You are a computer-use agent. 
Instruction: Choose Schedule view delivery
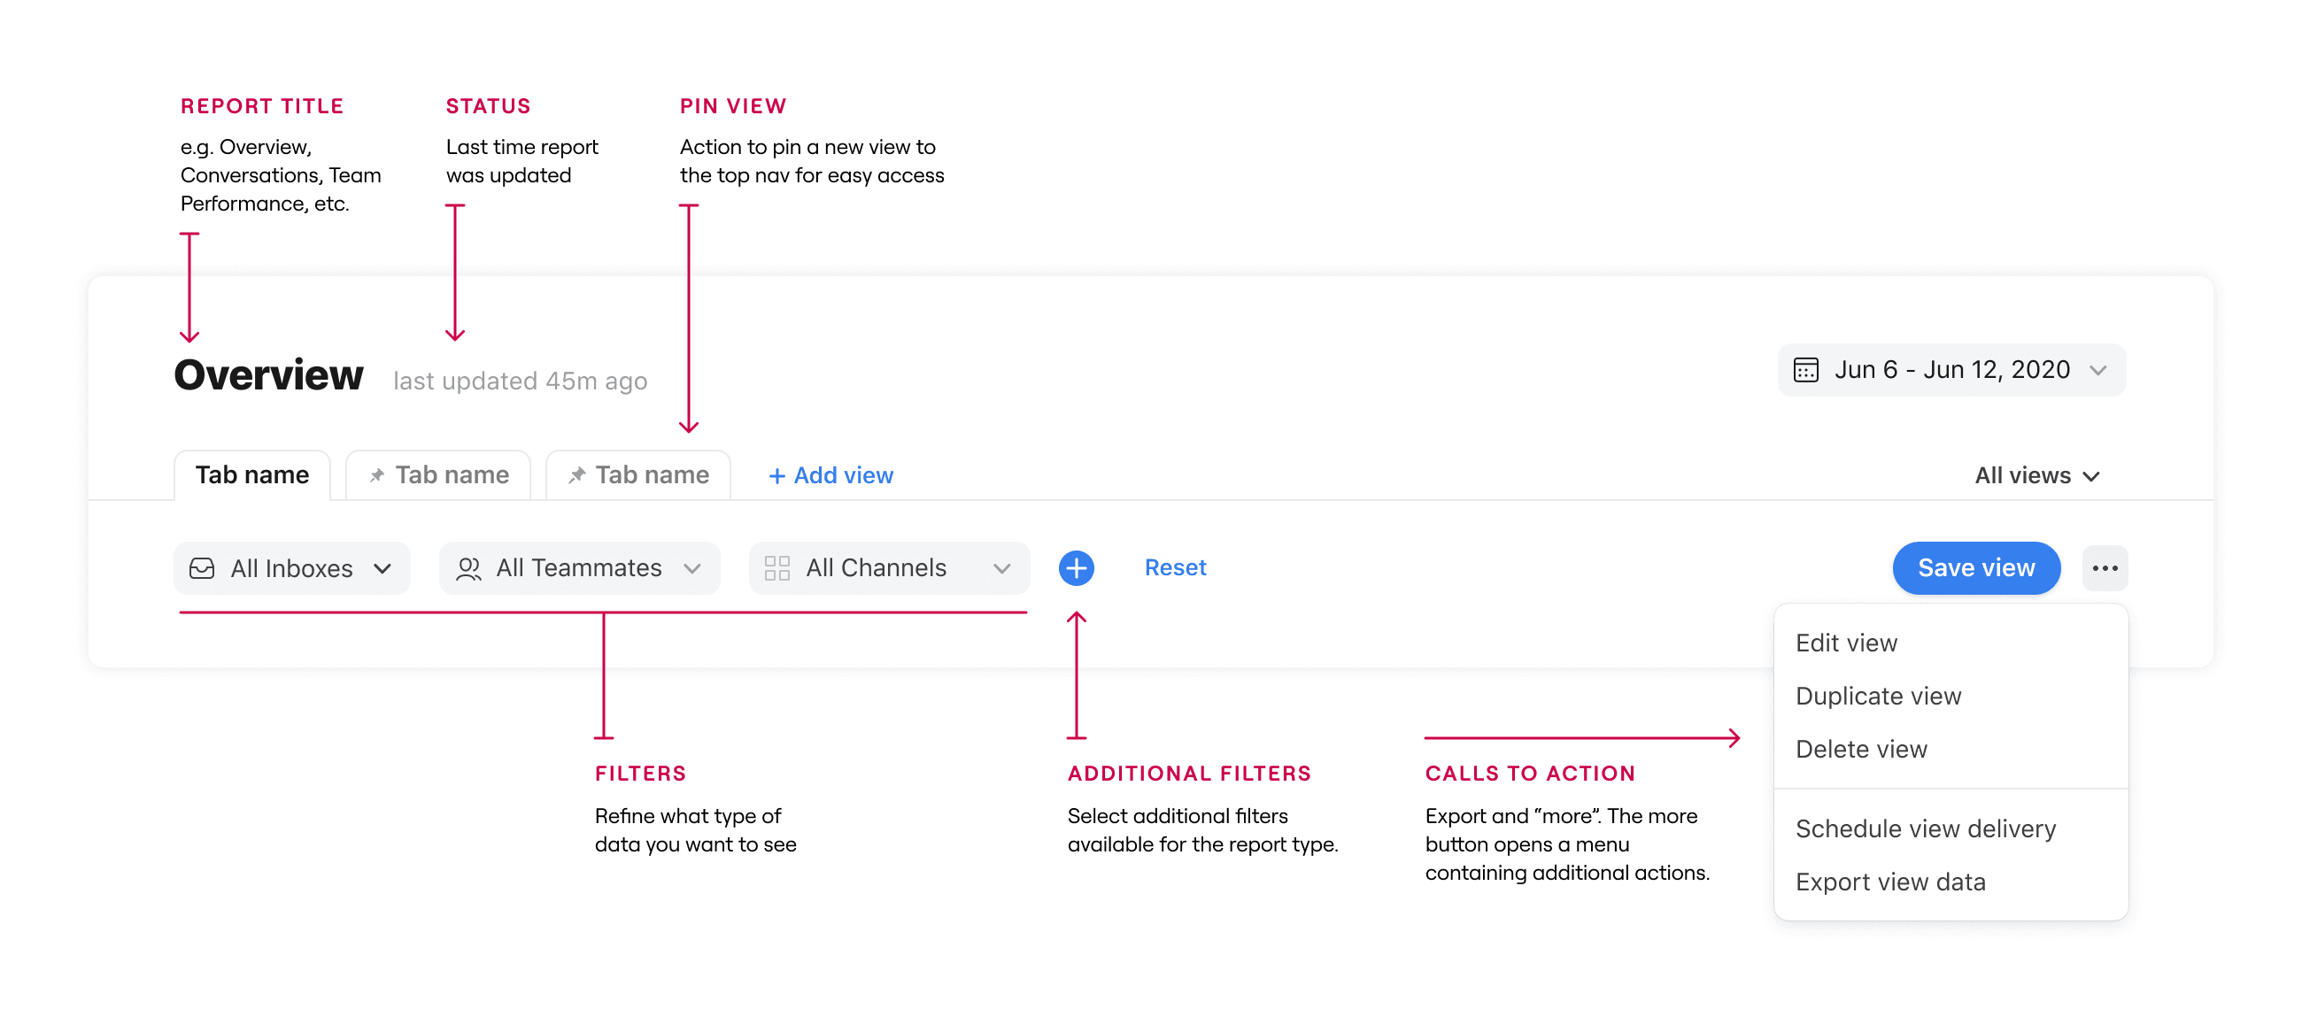point(1925,828)
